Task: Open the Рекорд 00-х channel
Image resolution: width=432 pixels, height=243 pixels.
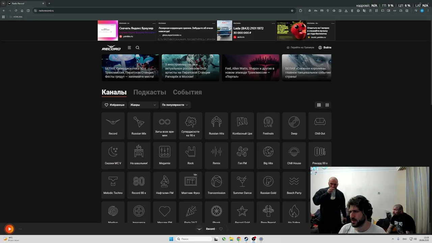Action: click(320, 155)
